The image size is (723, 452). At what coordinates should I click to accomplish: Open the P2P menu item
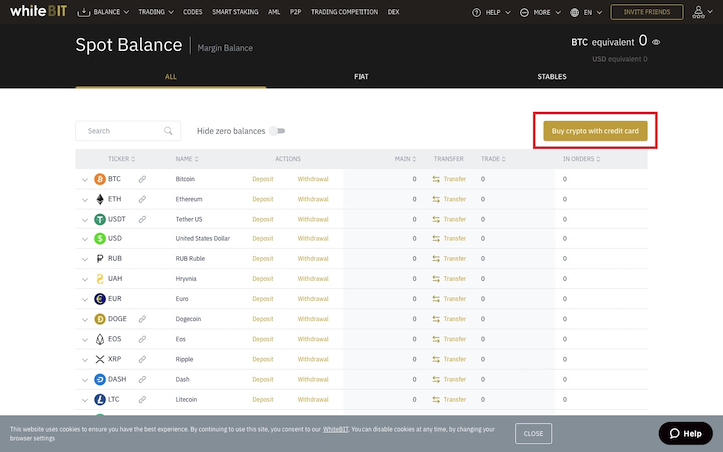(296, 12)
